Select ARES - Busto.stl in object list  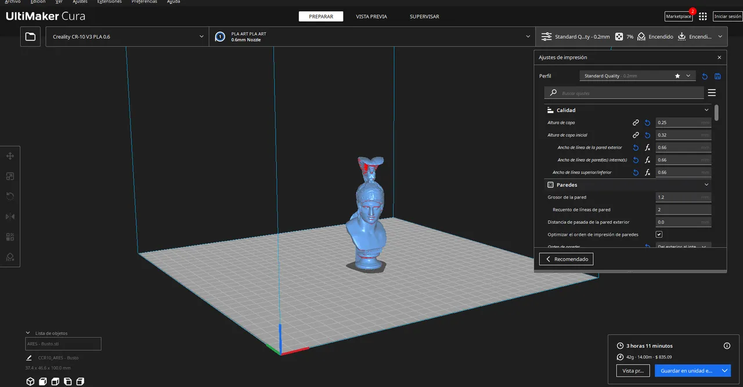pyautogui.click(x=63, y=344)
